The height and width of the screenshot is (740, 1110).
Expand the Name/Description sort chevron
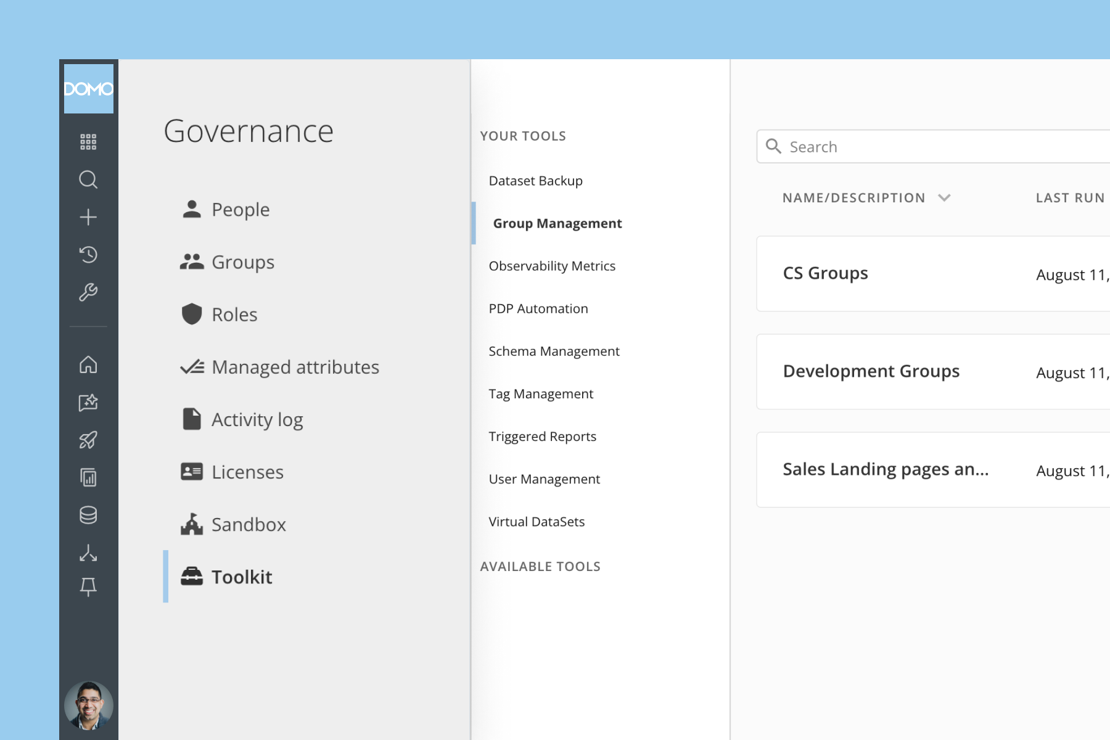click(x=944, y=198)
